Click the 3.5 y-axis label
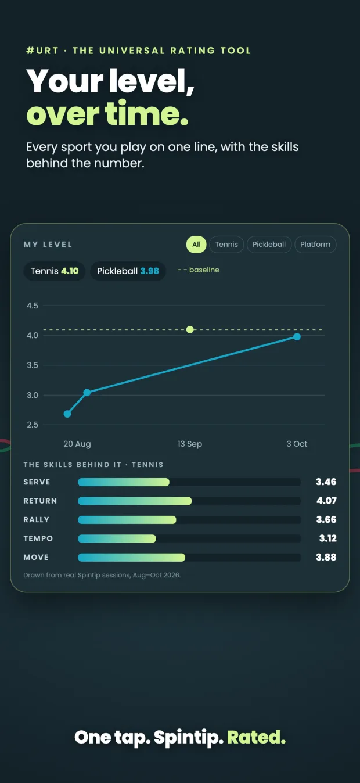 (32, 365)
